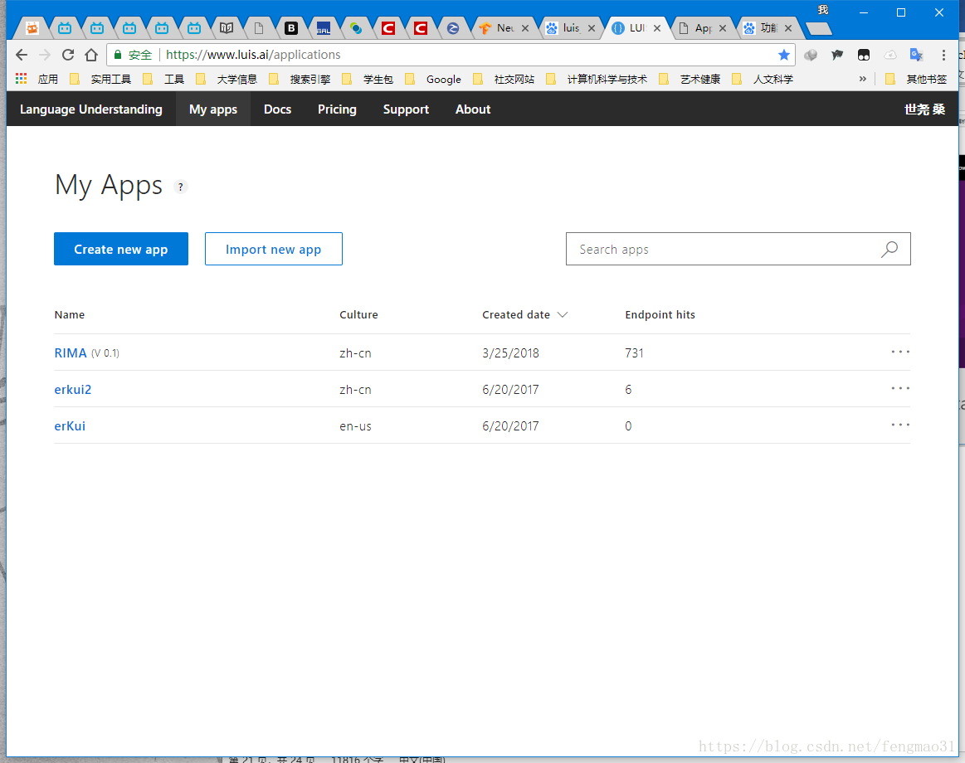This screenshot has height=763, width=965.
Task: Click the secure lock icon in address bar
Action: (x=118, y=55)
